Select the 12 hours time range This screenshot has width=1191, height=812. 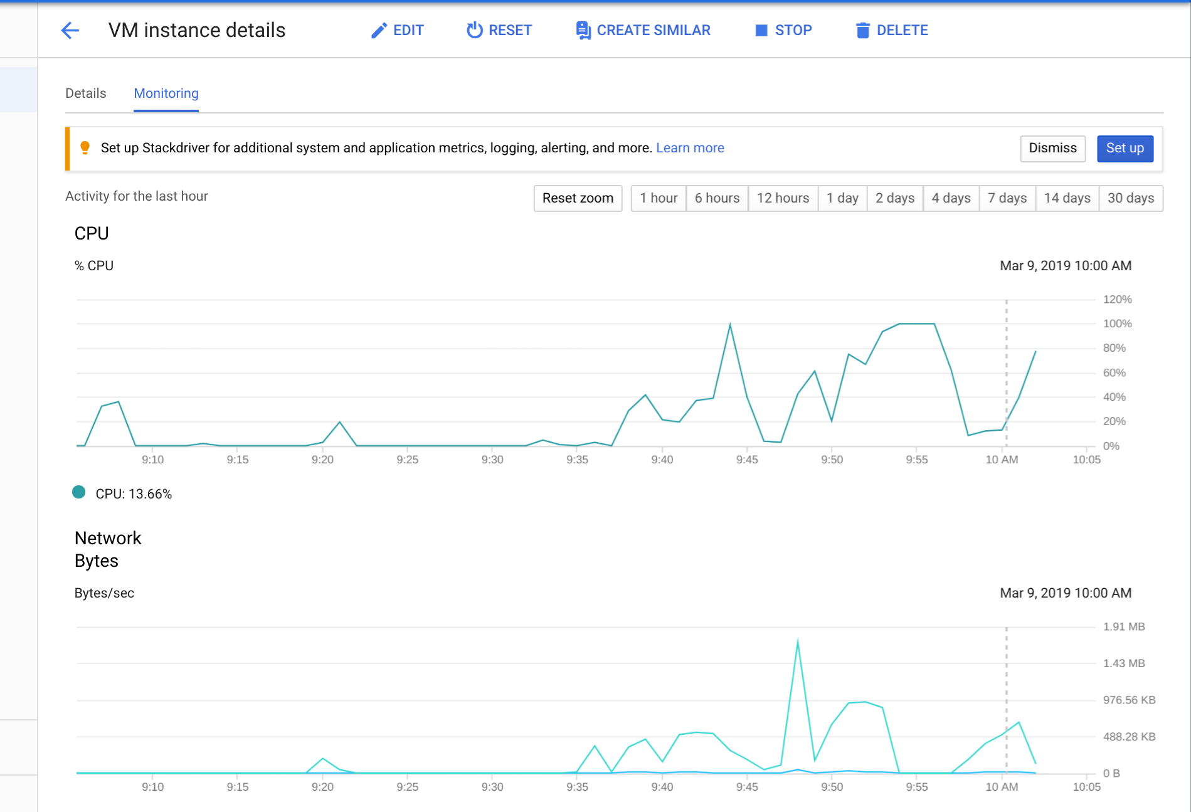[x=783, y=198]
